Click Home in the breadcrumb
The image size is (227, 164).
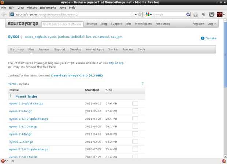12,84
